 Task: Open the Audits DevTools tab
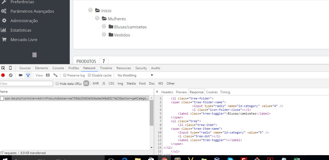click(x=156, y=68)
